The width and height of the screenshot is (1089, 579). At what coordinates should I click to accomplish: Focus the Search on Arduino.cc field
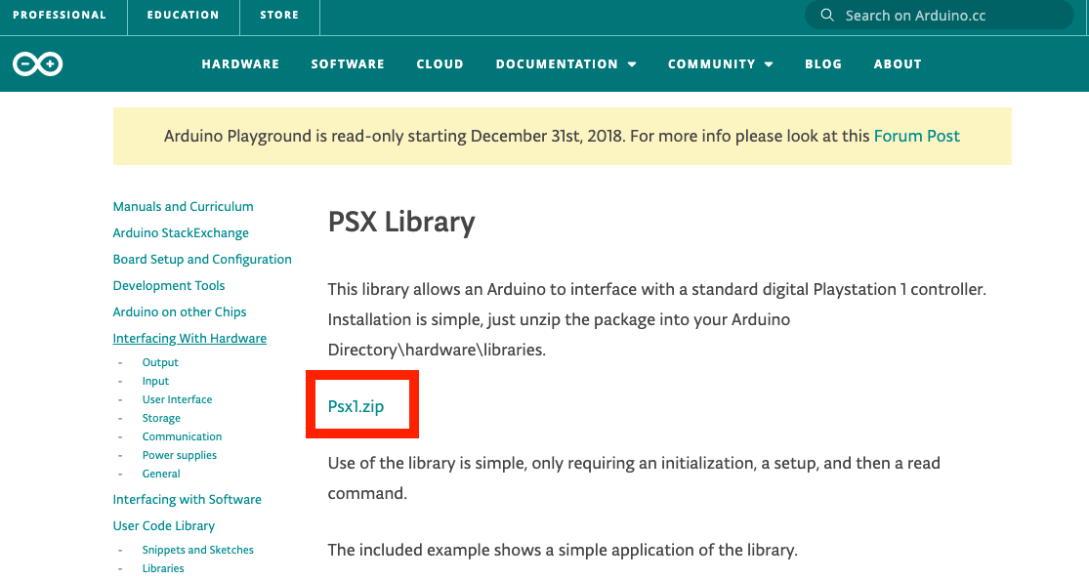(939, 16)
